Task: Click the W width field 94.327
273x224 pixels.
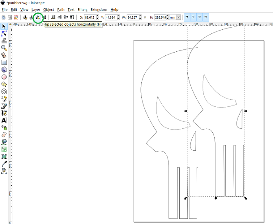Action: (133, 18)
